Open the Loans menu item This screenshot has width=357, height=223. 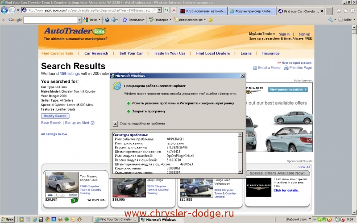coord(246,54)
